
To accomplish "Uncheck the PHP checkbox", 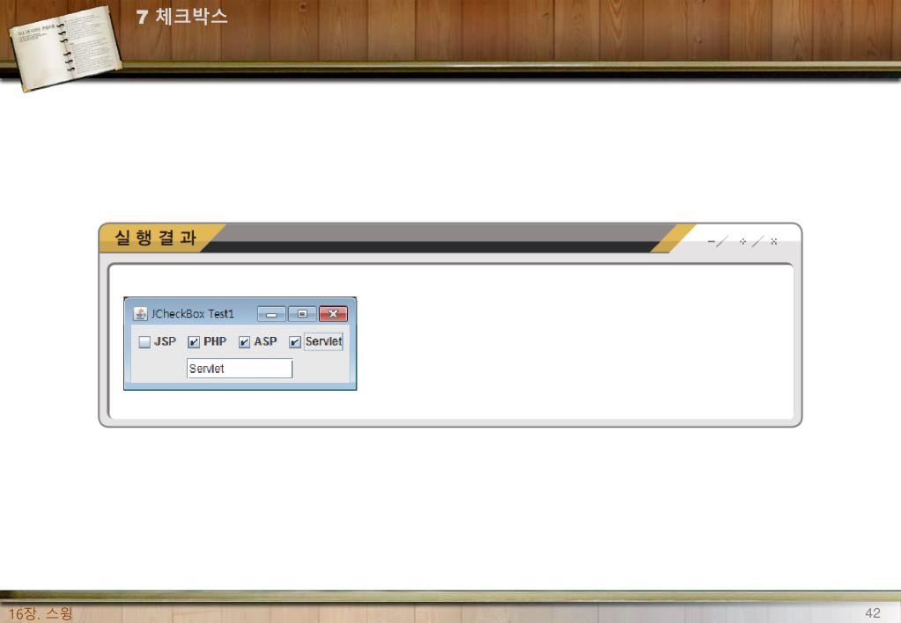I will coord(194,342).
